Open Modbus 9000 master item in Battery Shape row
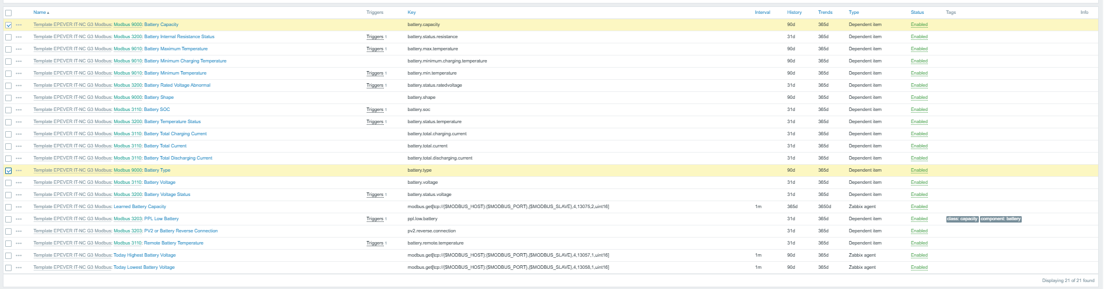Viewport: 1104px width, 289px height. (127, 98)
